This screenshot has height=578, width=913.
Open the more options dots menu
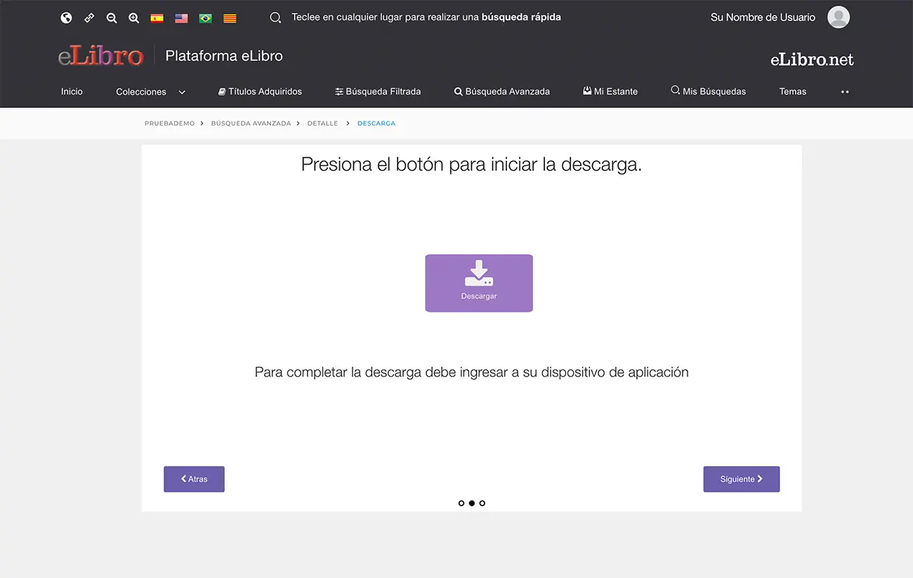[845, 92]
